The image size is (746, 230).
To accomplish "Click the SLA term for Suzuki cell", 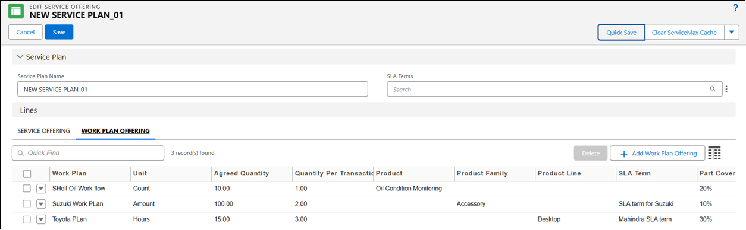I will (646, 204).
